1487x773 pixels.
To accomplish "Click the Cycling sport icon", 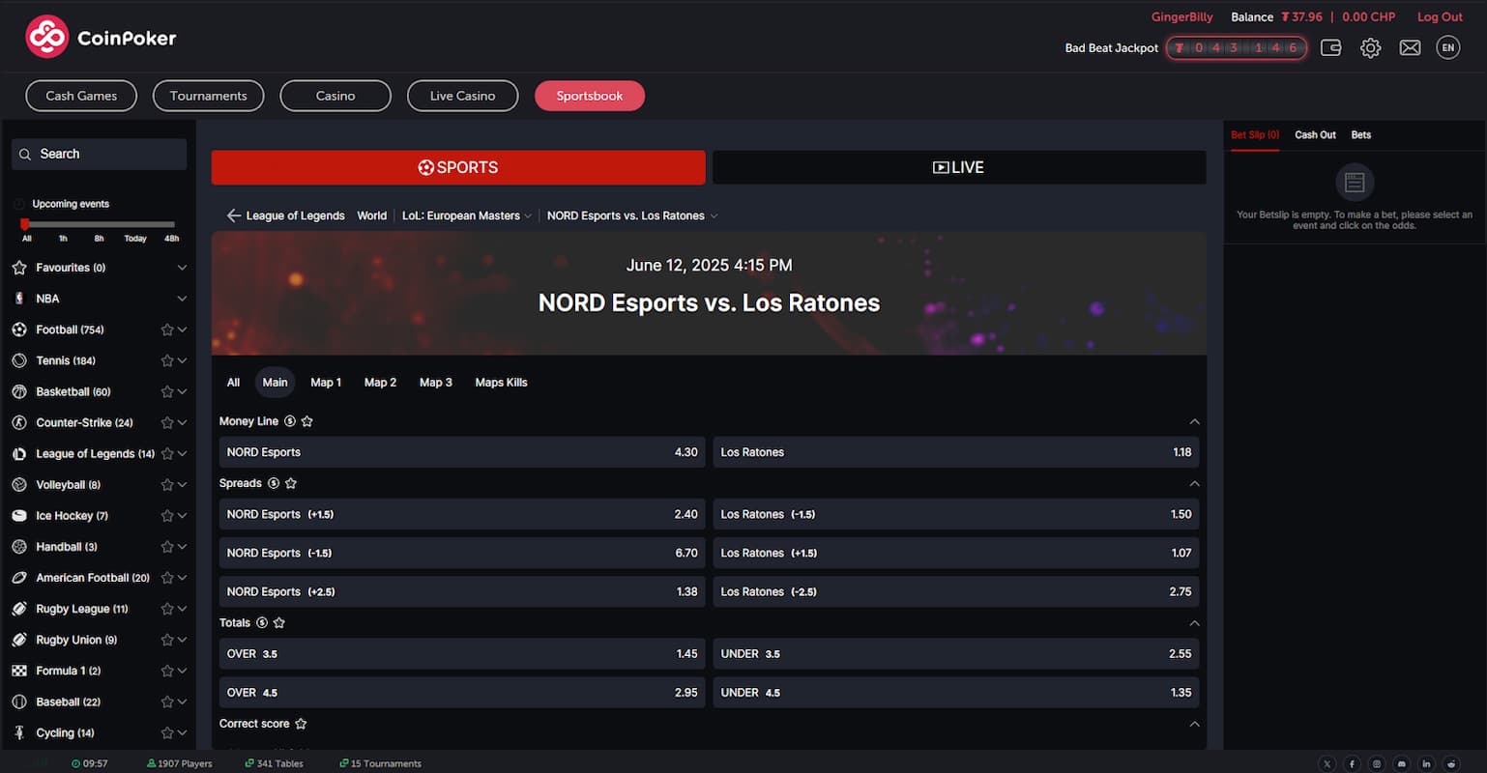I will point(18,732).
